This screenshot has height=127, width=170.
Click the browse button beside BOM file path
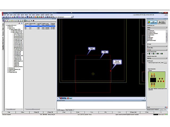[x=165, y=63]
